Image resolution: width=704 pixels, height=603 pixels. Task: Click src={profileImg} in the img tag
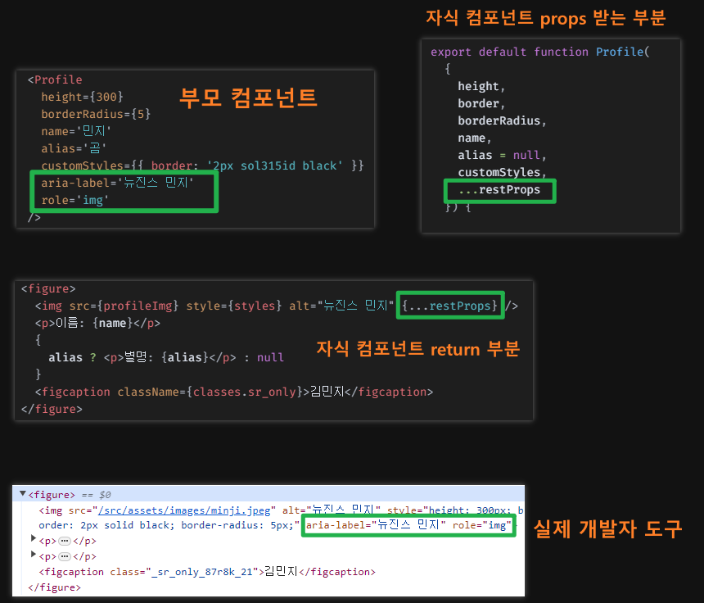pyautogui.click(x=124, y=306)
